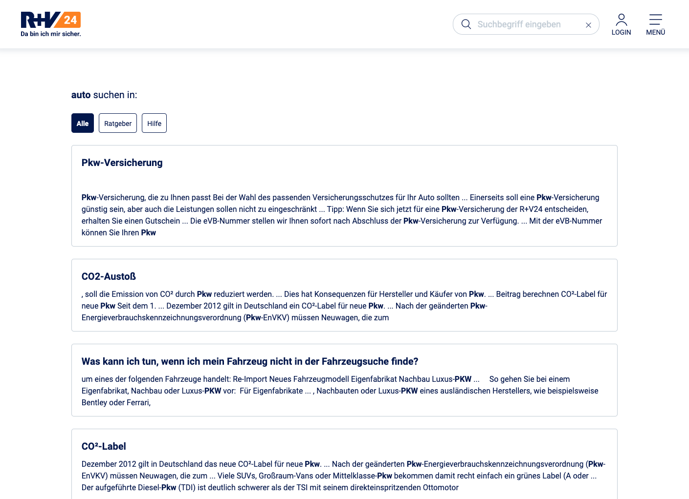
Task: Filter results by 'Hilfe'
Action: click(154, 123)
